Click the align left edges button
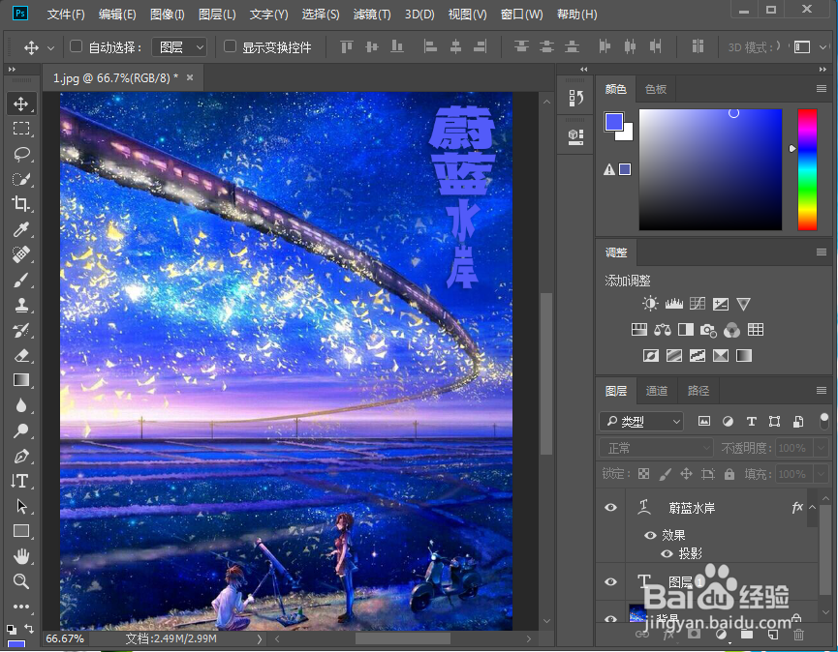The width and height of the screenshot is (838, 652). click(x=430, y=47)
